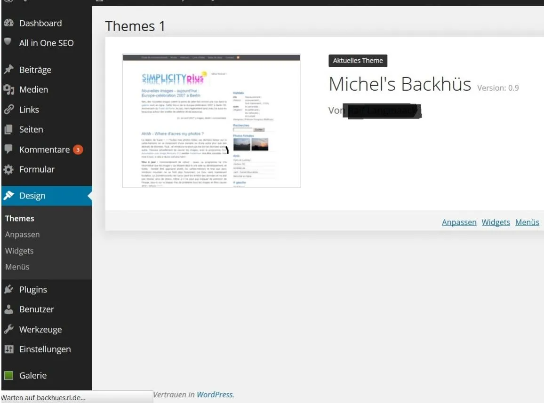
Task: Click the Warten auf backhues.rl.de status text
Action: pos(43,398)
